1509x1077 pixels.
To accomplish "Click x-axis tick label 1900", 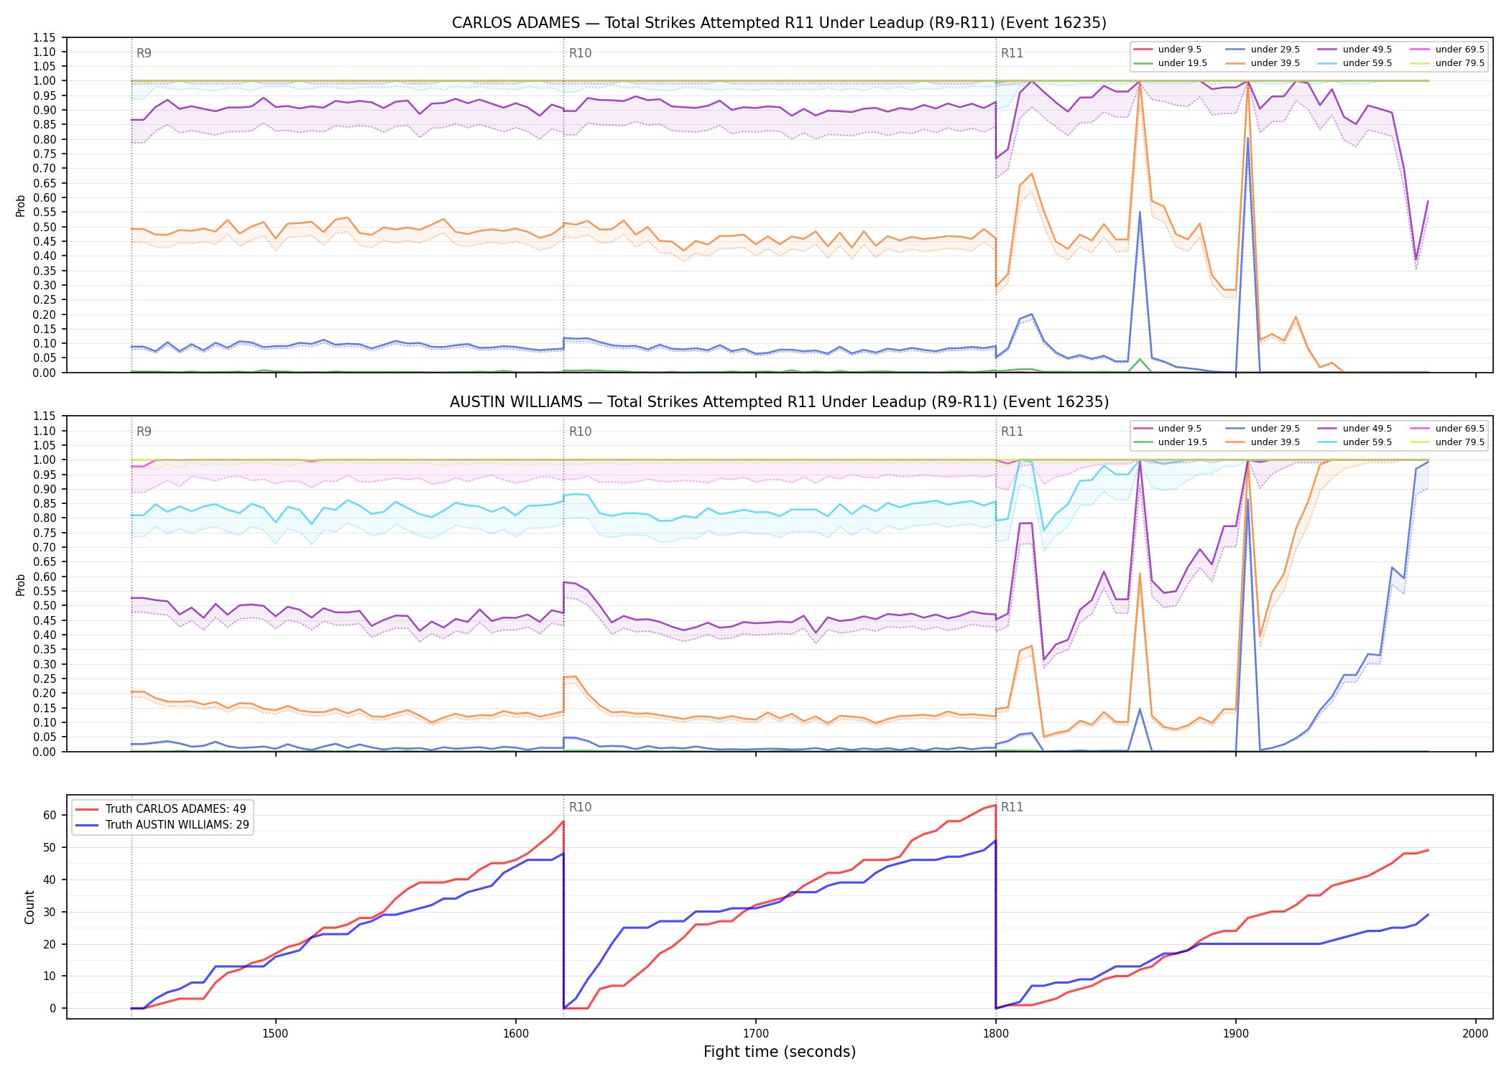I will pyautogui.click(x=1235, y=1033).
